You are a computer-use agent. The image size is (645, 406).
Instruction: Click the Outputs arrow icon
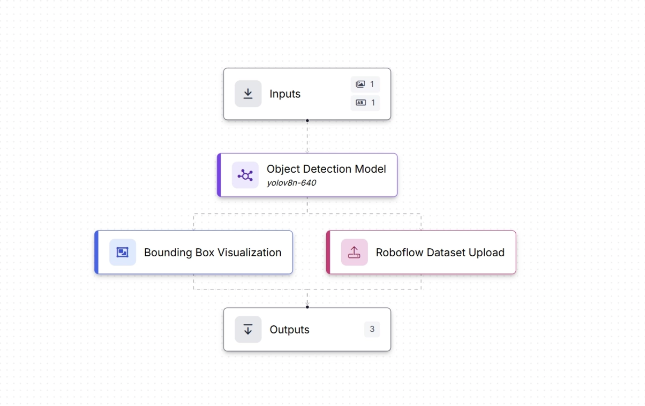248,329
